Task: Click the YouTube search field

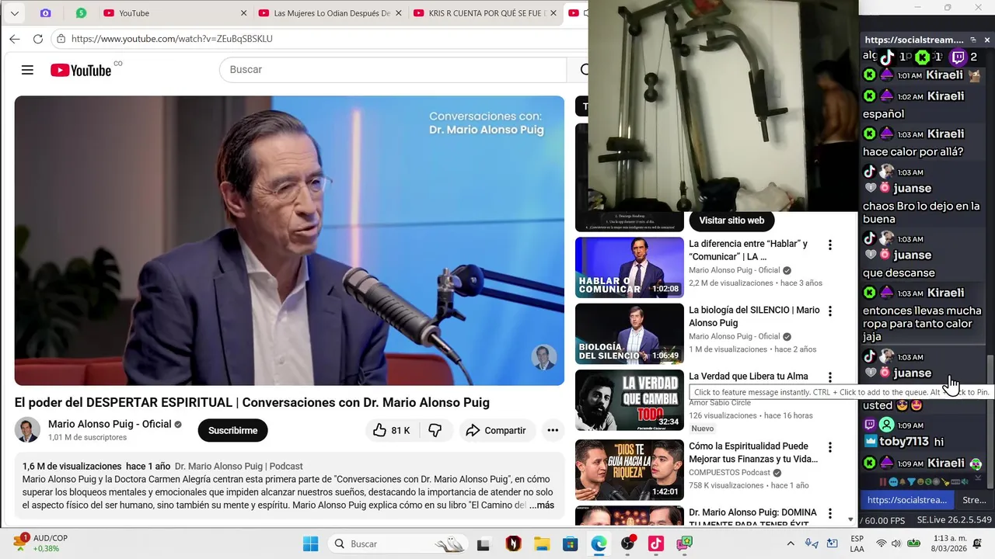Action: click(393, 70)
